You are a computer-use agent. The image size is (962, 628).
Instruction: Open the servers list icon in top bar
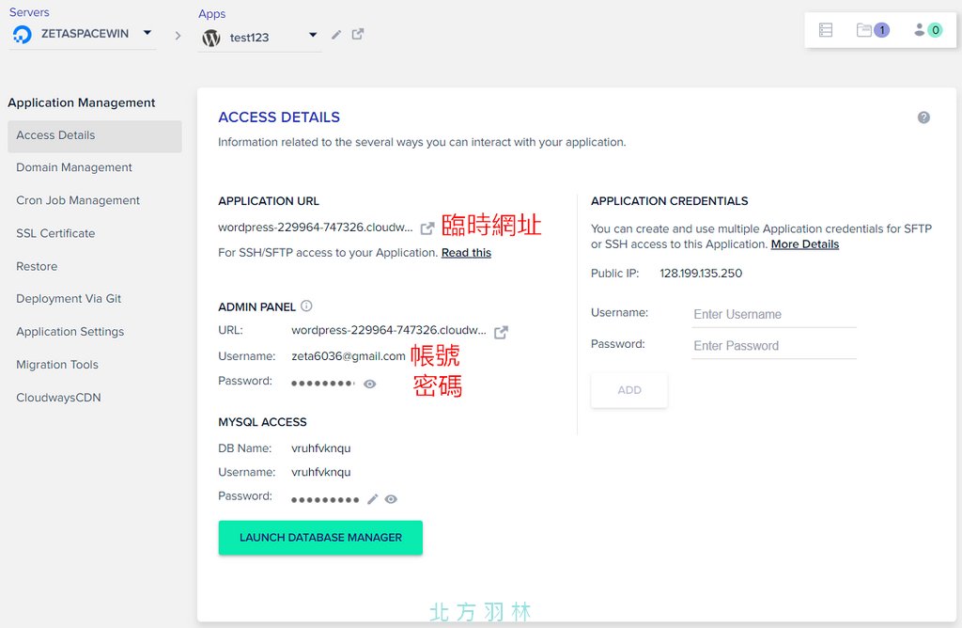tap(826, 30)
